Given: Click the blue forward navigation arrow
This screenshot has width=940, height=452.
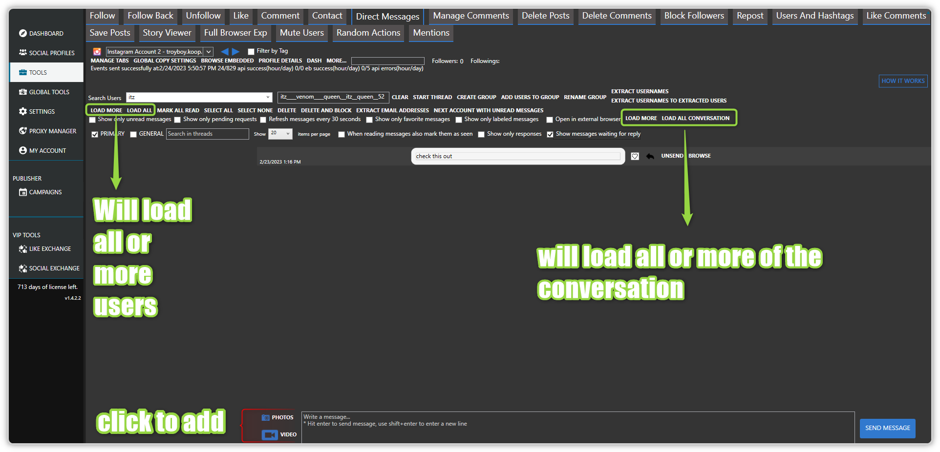Looking at the screenshot, I should (x=236, y=51).
